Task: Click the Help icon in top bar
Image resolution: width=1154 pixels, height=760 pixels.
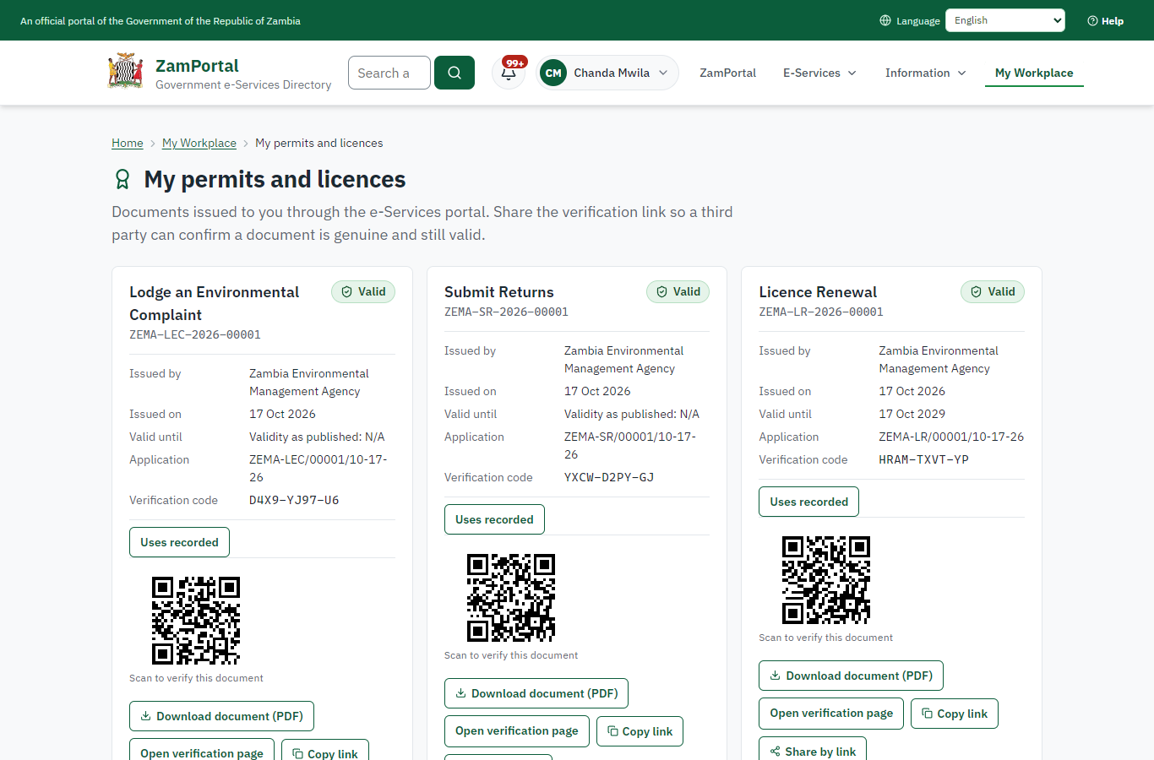Action: pyautogui.click(x=1092, y=21)
